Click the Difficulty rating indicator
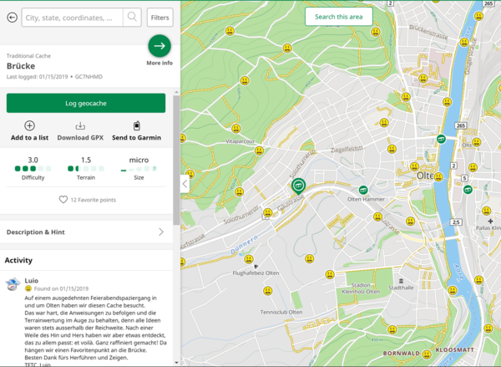Viewport: 501px width, 367px height. coord(33,169)
